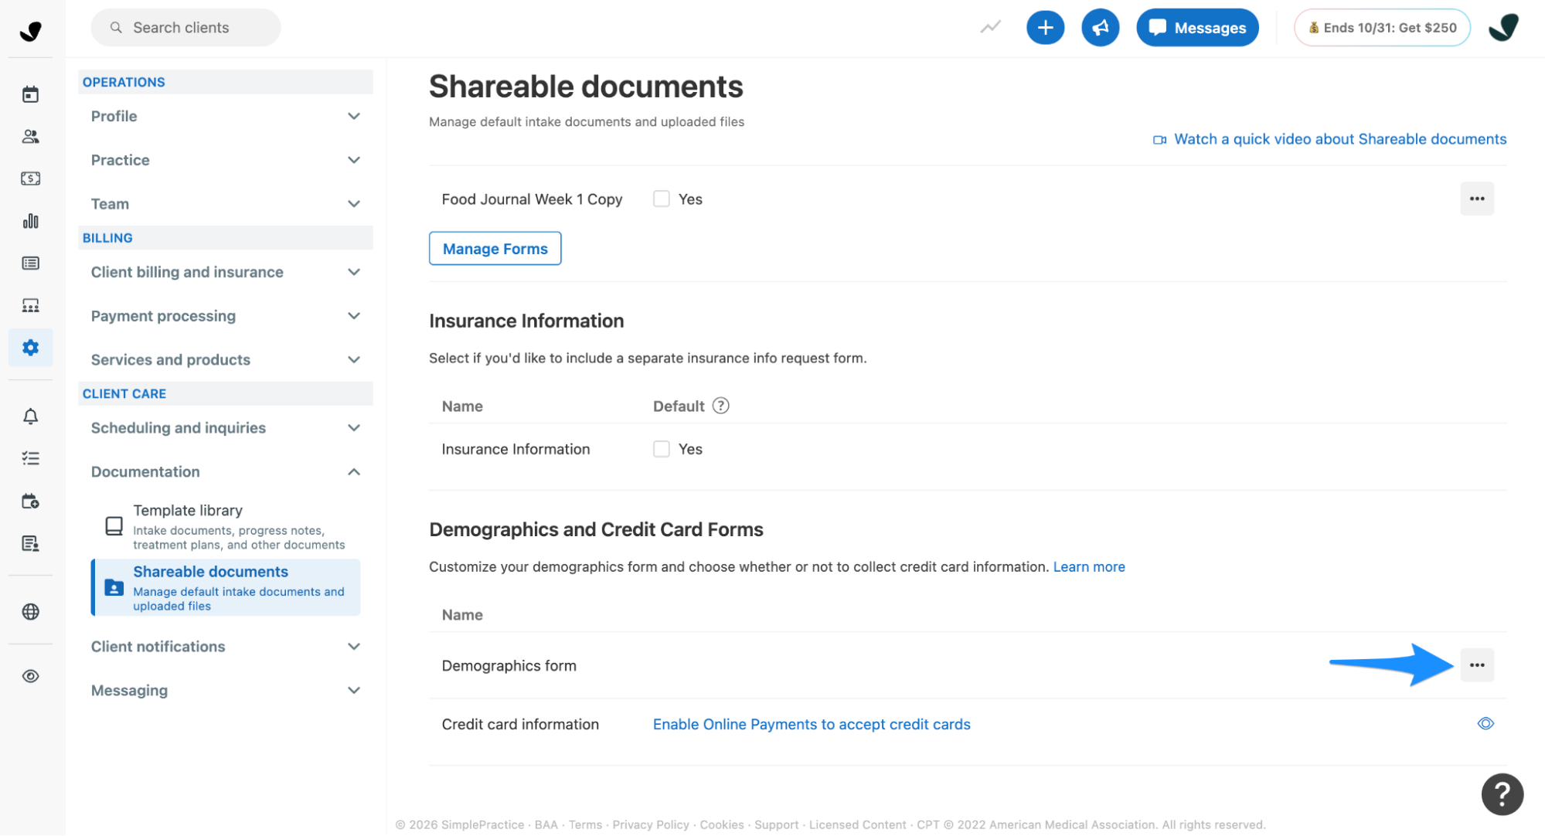Expand Payment processing section
The height and width of the screenshot is (836, 1545).
225,316
